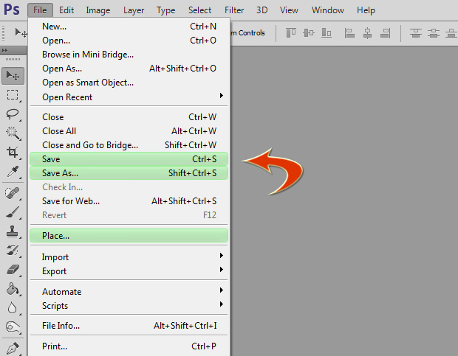This screenshot has height=356, width=458.
Task: Choose Close and Go to Bridge...
Action: click(x=129, y=145)
